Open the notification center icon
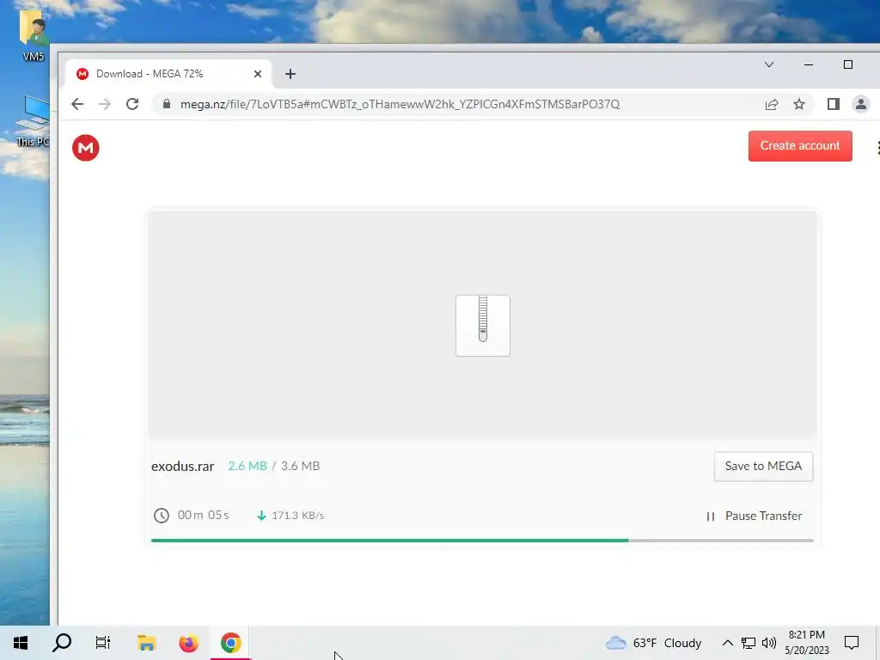The image size is (880, 660). (852, 643)
